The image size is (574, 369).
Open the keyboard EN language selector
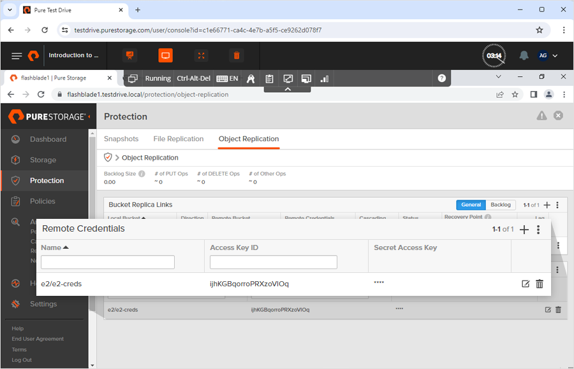click(x=227, y=78)
